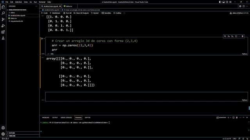This screenshot has width=250, height=140.
Task: Toggle primary sidebar visibility
Action: coord(220,2)
